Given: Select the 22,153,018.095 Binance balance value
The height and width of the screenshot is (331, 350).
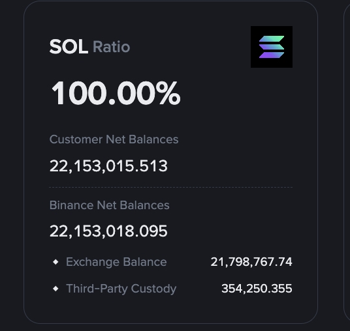Looking at the screenshot, I should coord(108,231).
